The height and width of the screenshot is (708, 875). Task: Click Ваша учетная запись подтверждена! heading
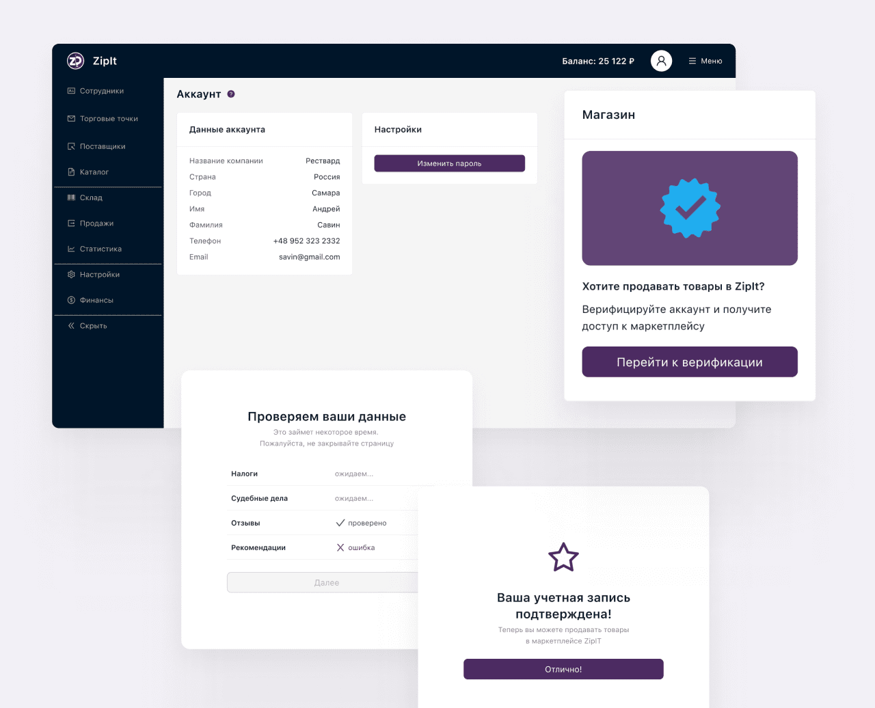(563, 605)
